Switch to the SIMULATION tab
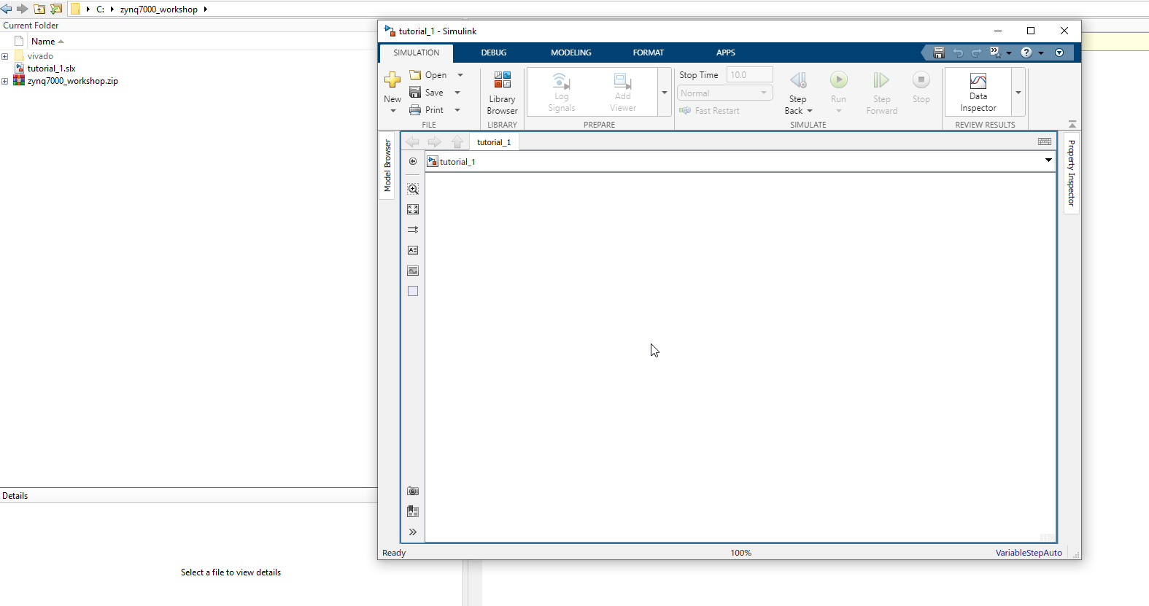 417,53
